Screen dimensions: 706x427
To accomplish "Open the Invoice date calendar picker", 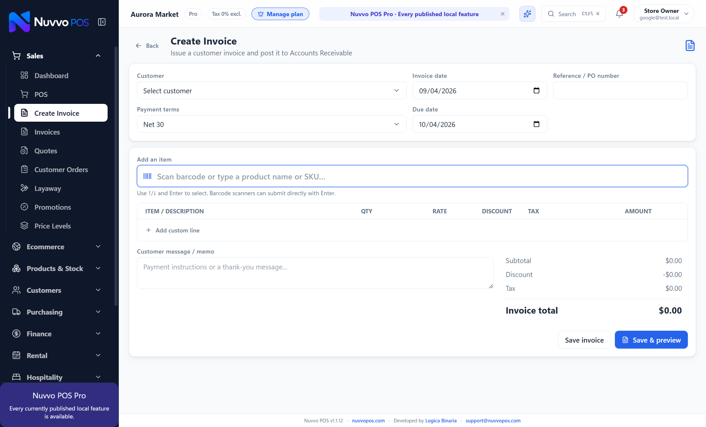I will click(536, 90).
